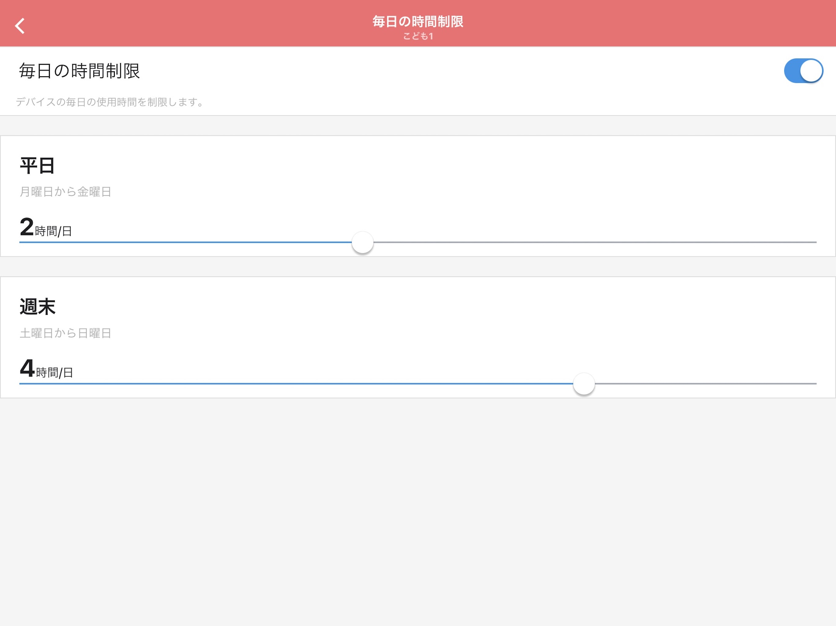
Task: Click the こども1 subtitle in header
Action: pyautogui.click(x=418, y=36)
